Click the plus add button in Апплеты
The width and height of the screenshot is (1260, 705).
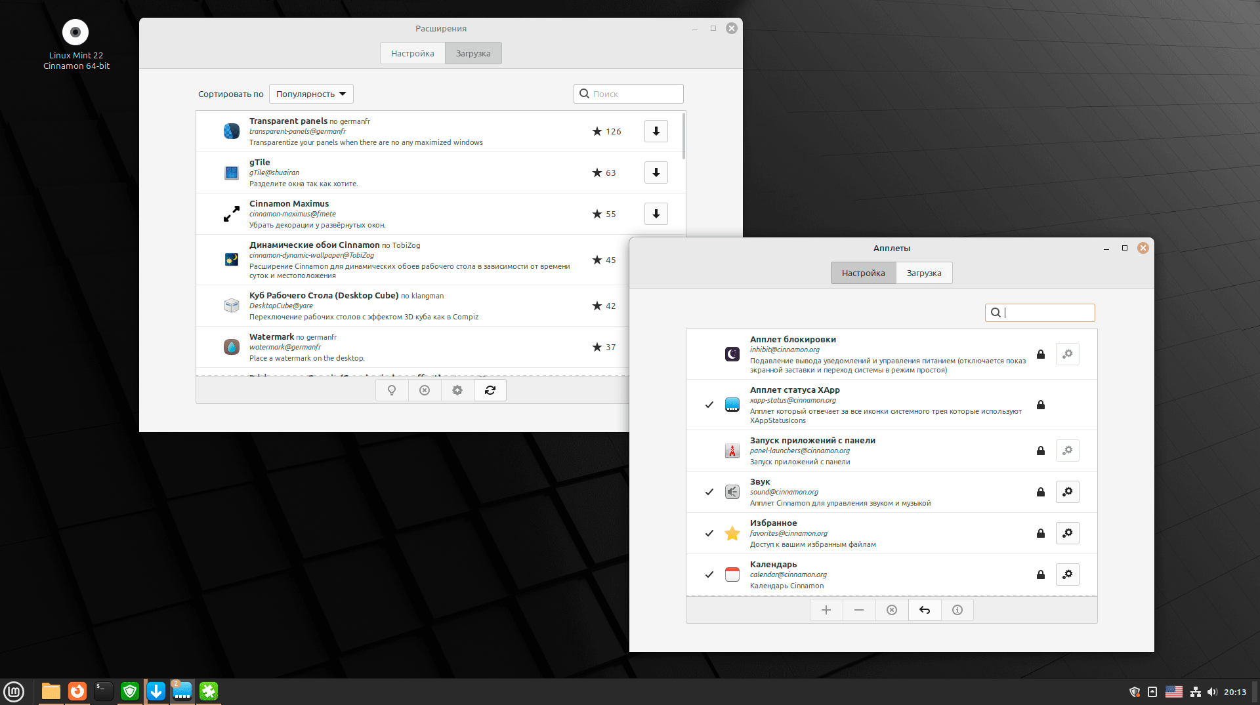point(826,610)
